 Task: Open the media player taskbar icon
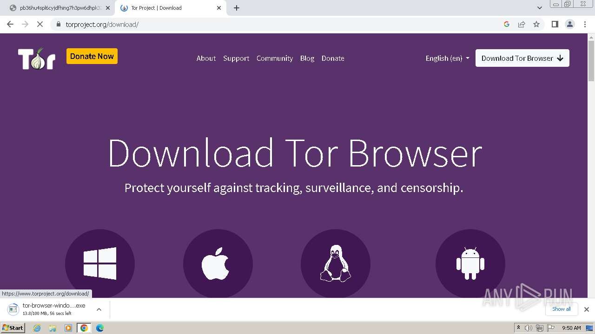tap(68, 328)
